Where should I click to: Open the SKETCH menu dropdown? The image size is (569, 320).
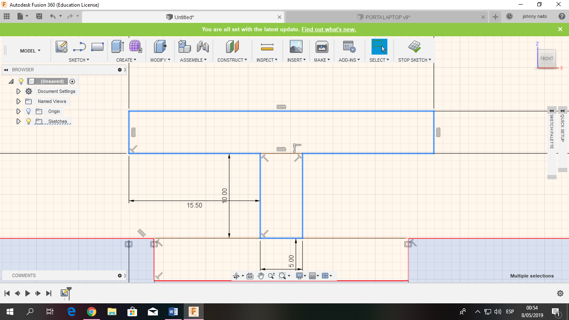(79, 60)
